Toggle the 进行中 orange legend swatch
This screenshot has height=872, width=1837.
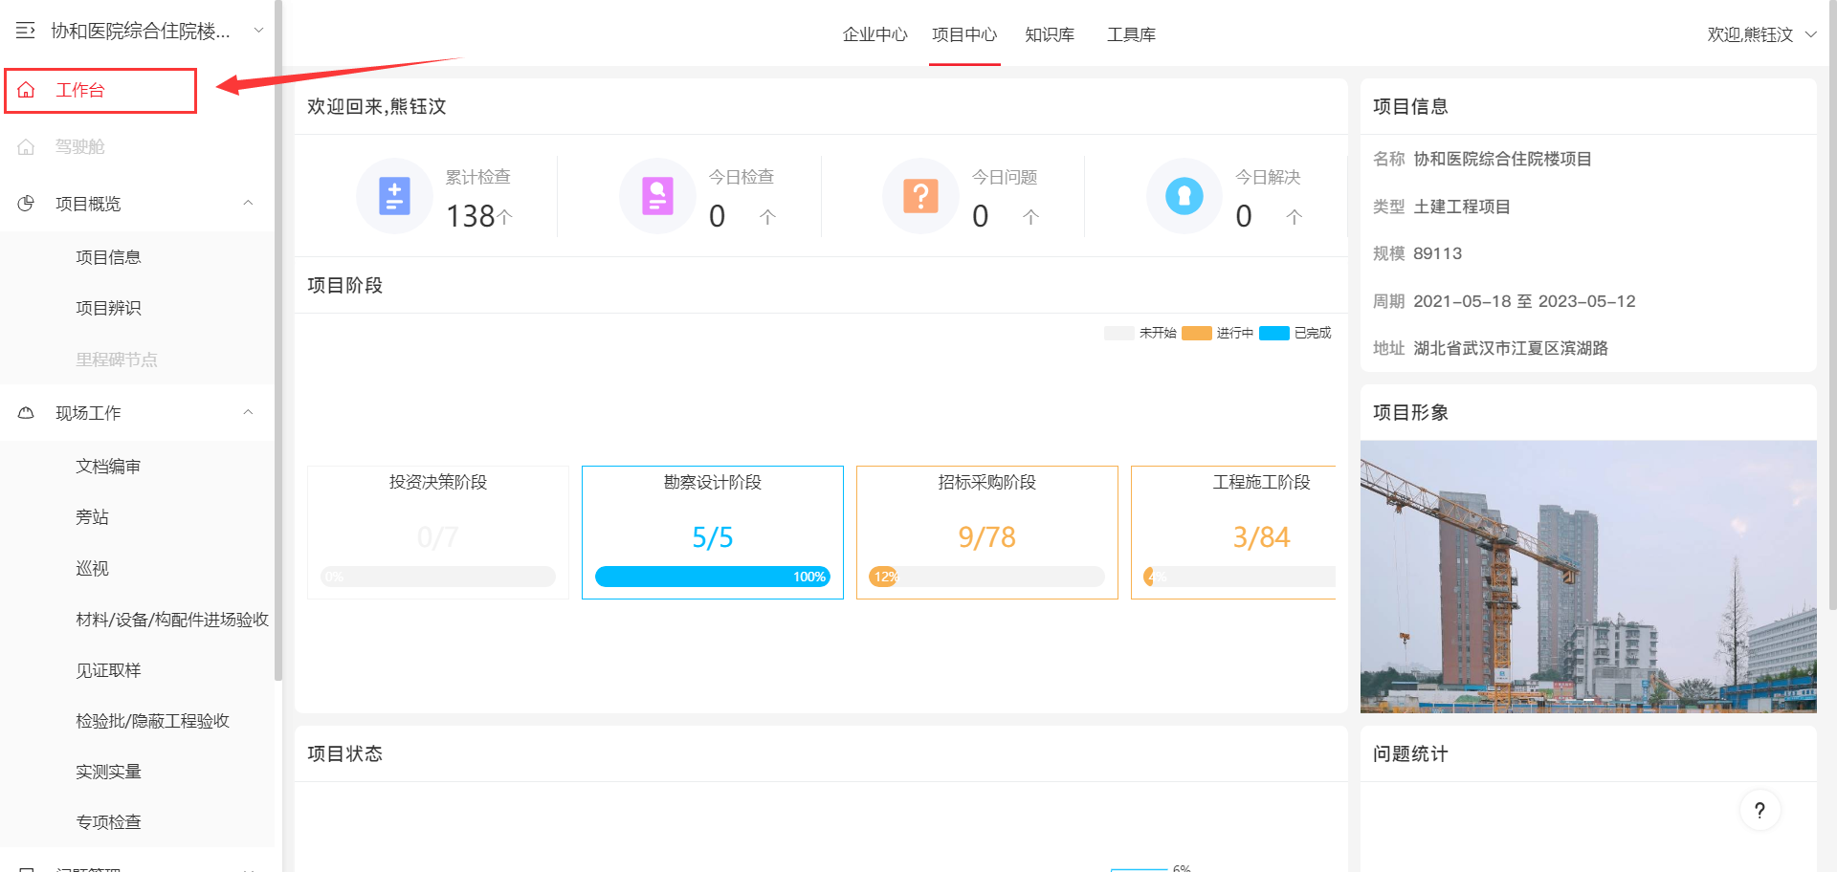click(1197, 333)
